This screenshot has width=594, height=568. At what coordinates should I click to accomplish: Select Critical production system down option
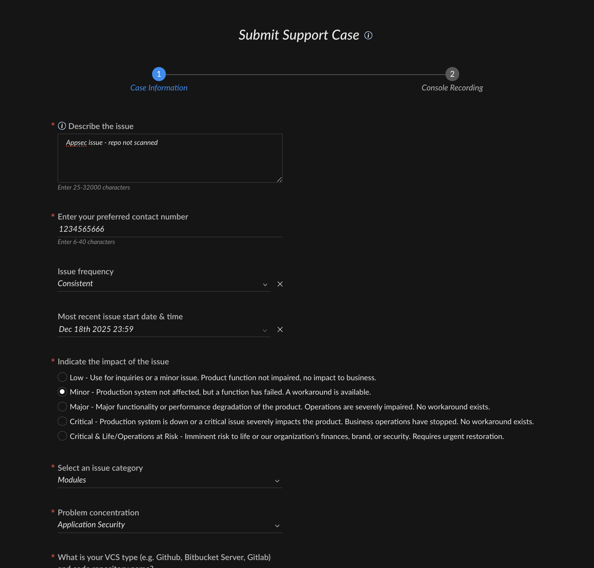pyautogui.click(x=62, y=421)
